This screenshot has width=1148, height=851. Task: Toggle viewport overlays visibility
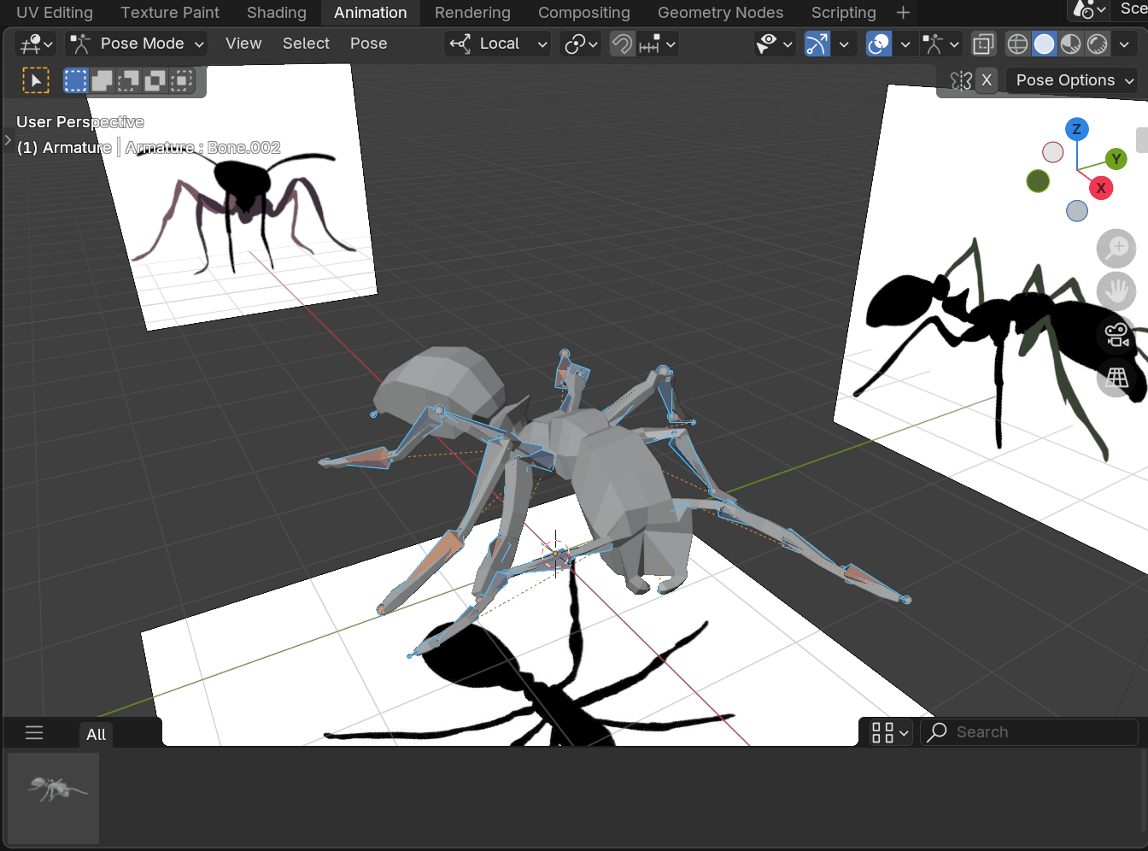[878, 44]
